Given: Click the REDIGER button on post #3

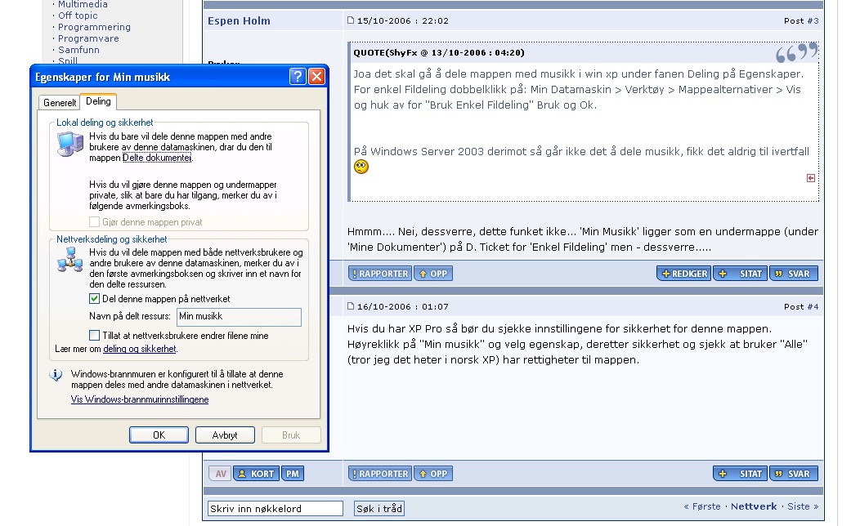Looking at the screenshot, I should coord(684,274).
